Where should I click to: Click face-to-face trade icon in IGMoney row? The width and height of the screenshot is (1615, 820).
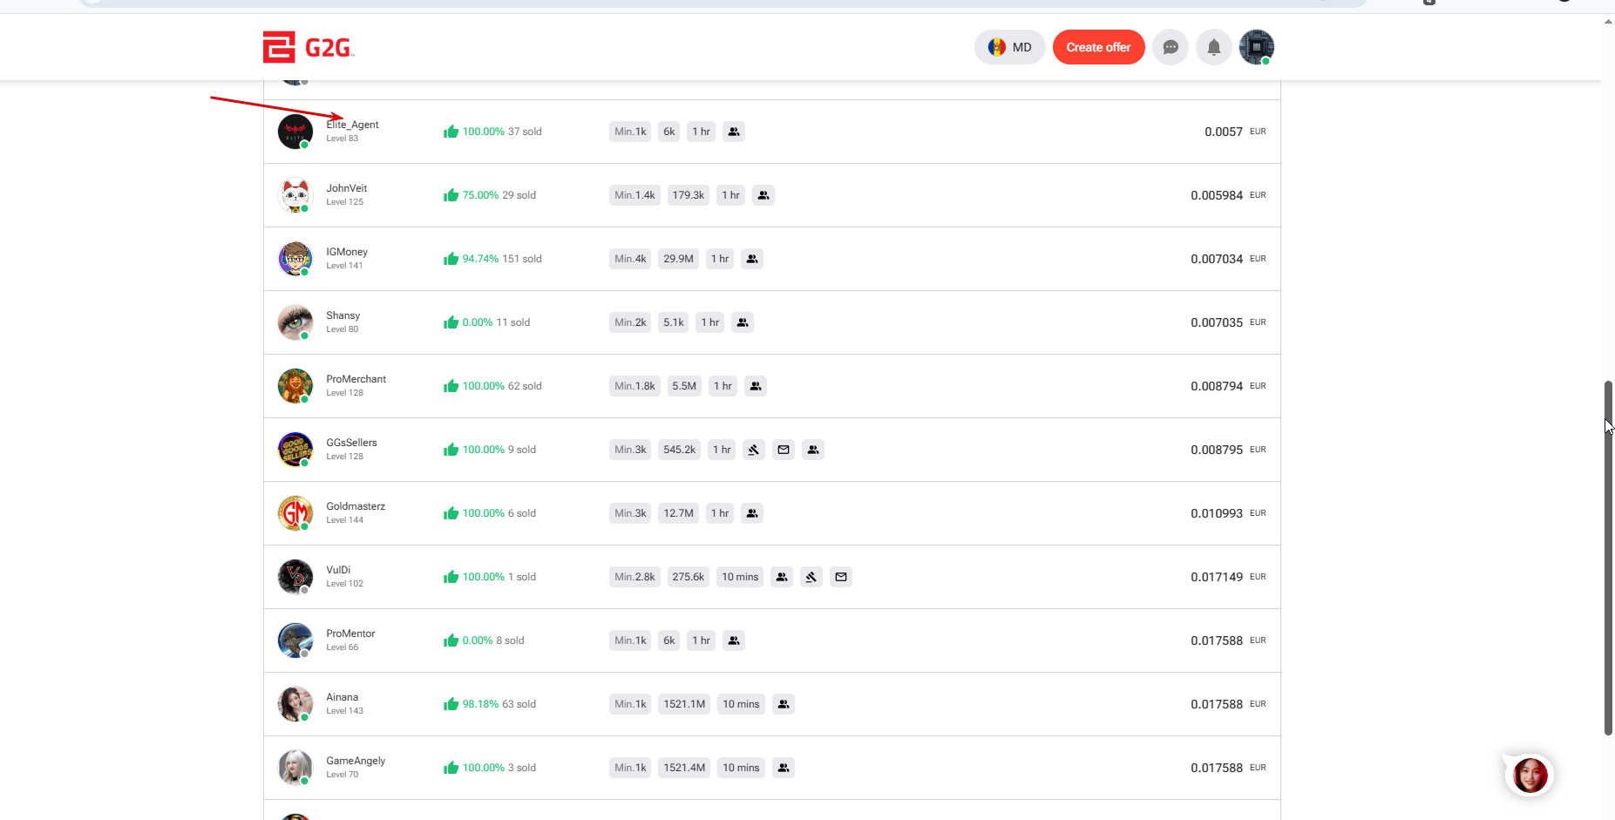point(752,259)
